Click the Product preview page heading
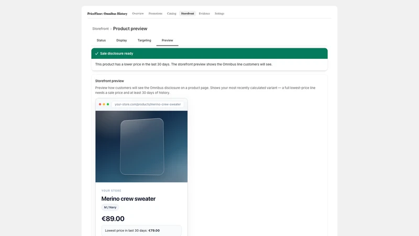 click(130, 29)
